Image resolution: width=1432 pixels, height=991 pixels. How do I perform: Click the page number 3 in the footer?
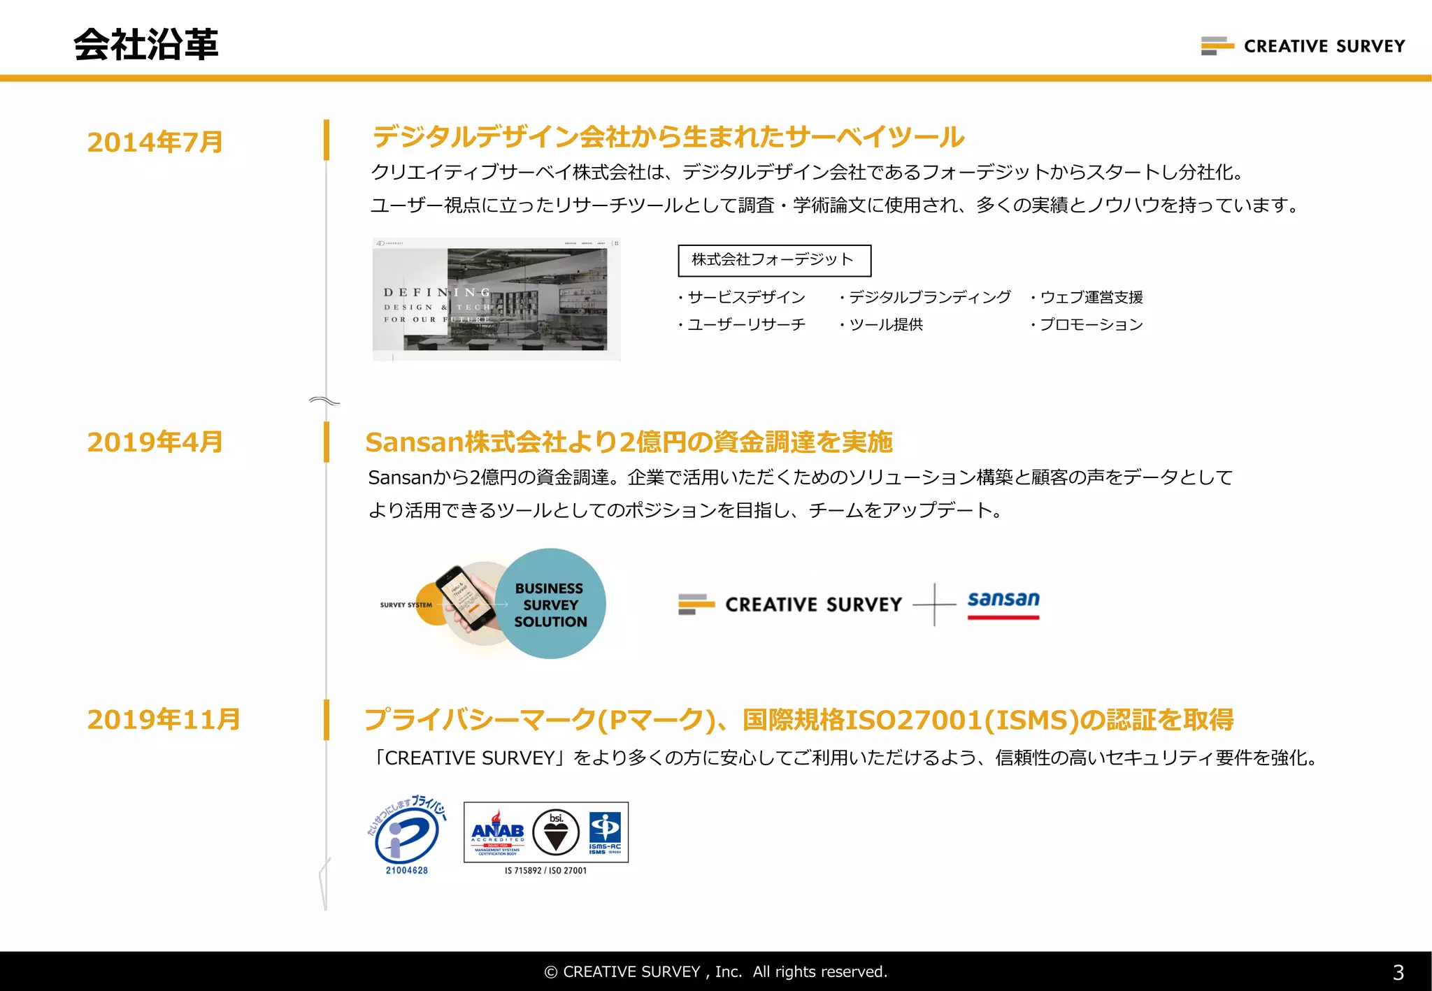[1398, 972]
